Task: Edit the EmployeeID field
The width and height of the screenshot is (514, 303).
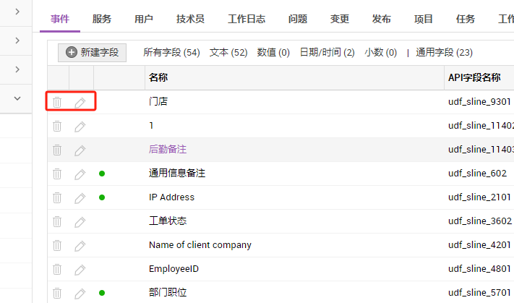Action: pyautogui.click(x=80, y=269)
